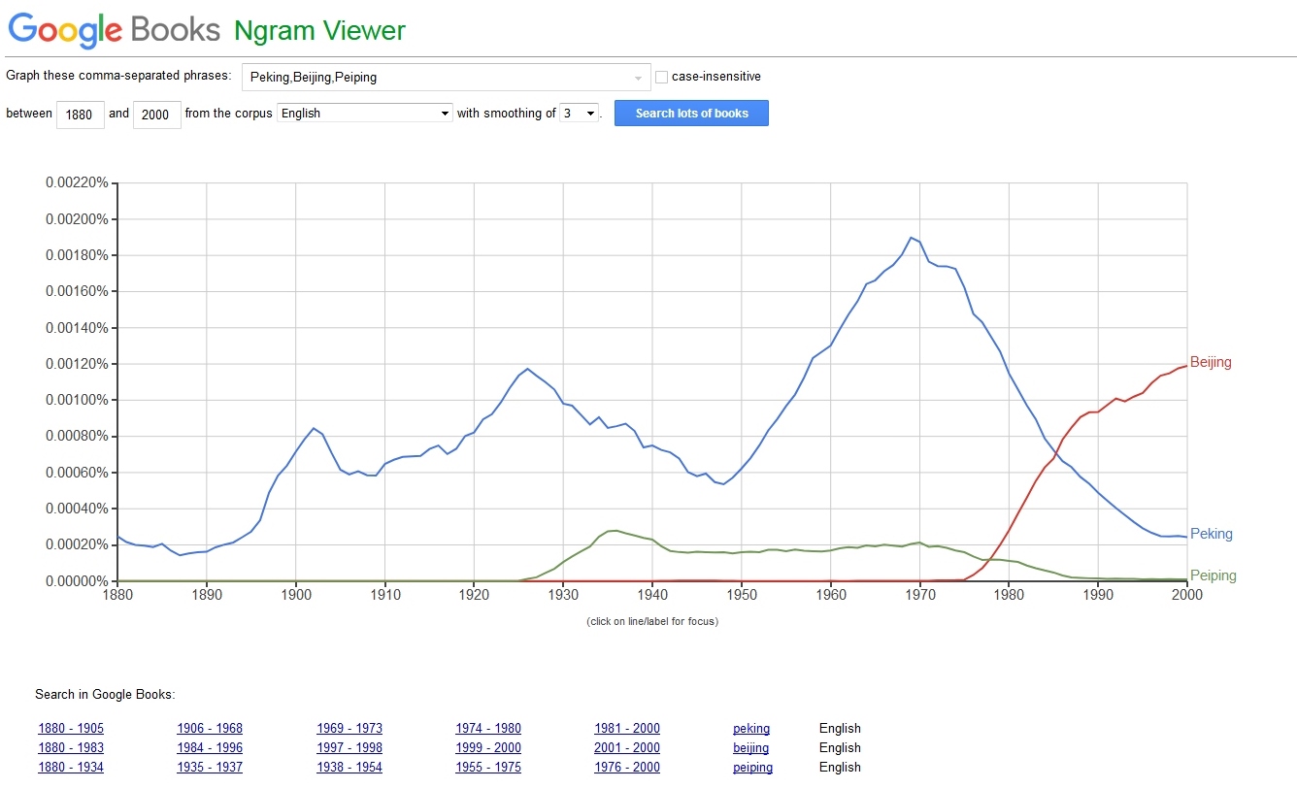Click the 'Search lots of books' button
The width and height of the screenshot is (1297, 789).
[x=691, y=114]
